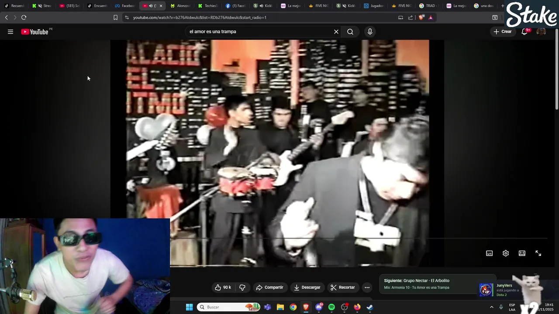The width and height of the screenshot is (559, 314).
Task: Open Brave Rewards triangle icon
Action: tap(431, 17)
